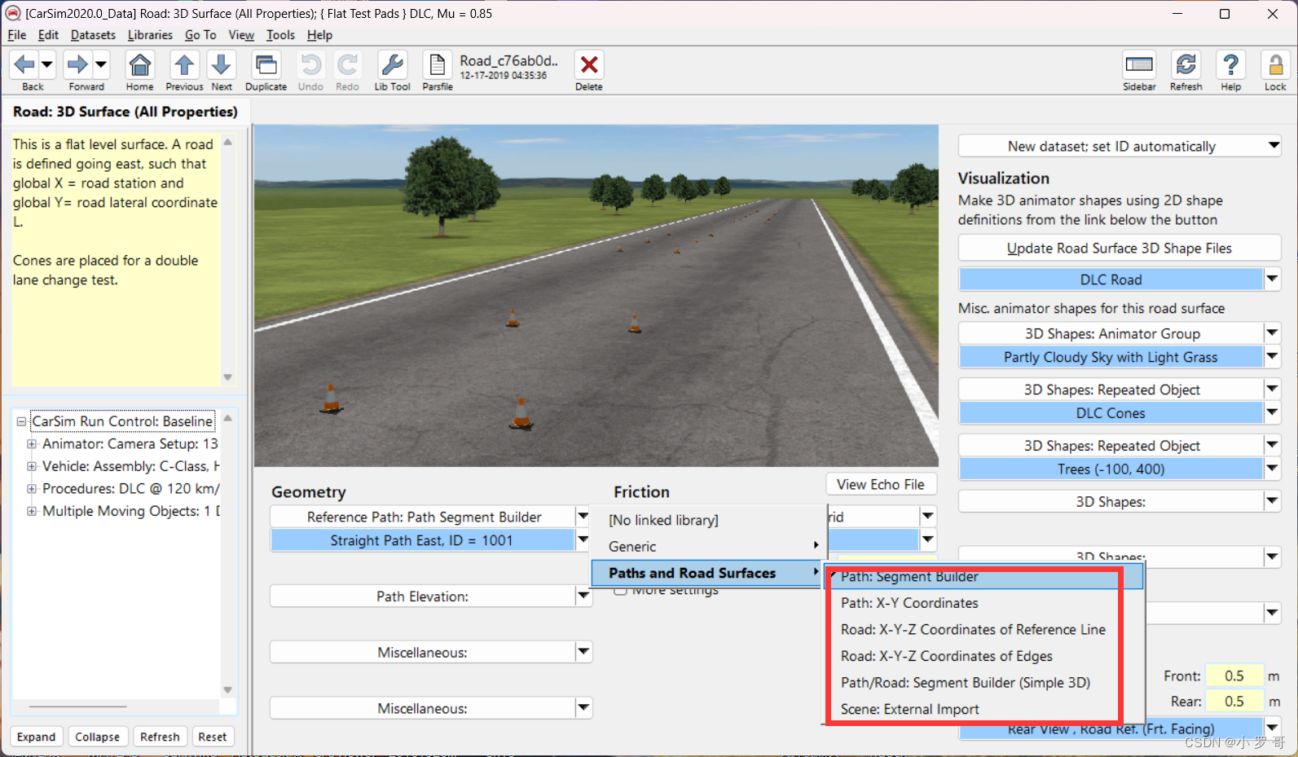This screenshot has height=757, width=1298.
Task: Open the Lib Tool wrench icon
Action: coord(392,65)
